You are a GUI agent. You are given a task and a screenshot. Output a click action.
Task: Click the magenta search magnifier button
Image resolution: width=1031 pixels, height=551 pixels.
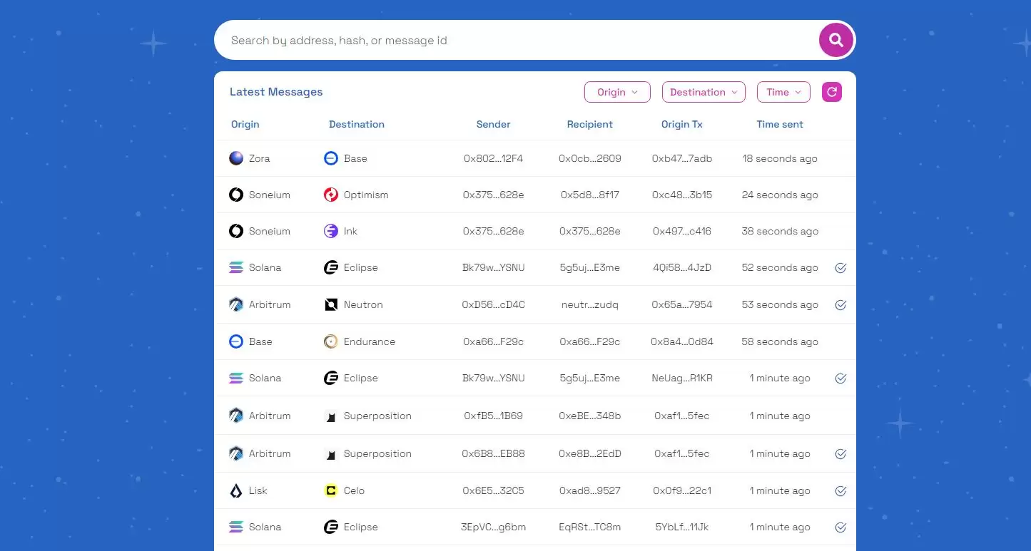836,40
